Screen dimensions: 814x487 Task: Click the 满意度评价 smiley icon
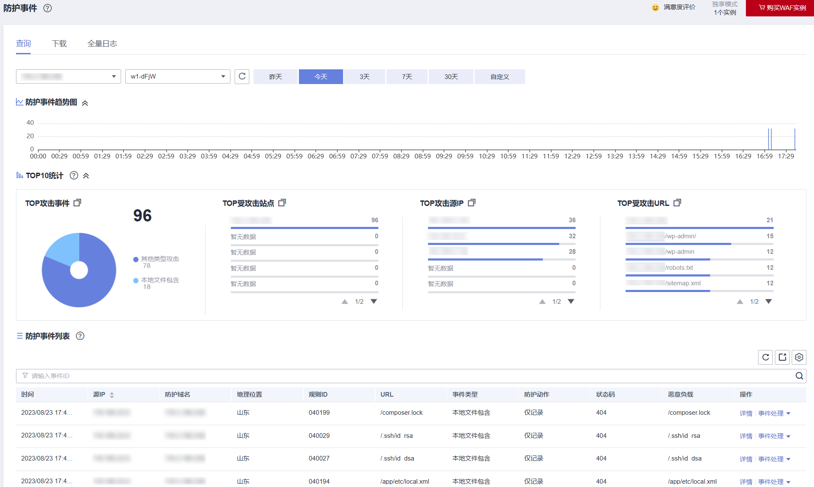point(655,8)
